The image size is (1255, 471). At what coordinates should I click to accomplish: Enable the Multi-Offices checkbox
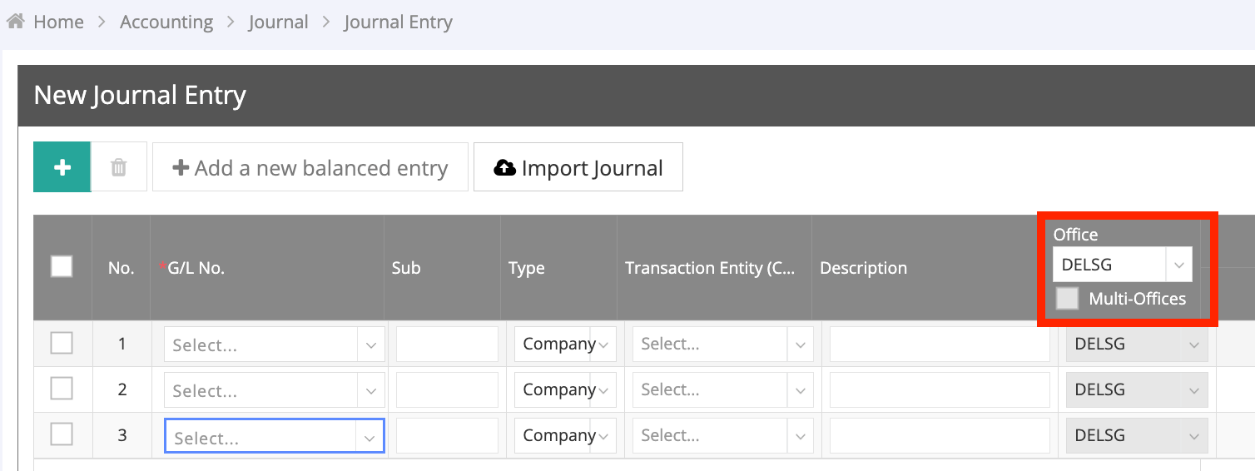pyautogui.click(x=1067, y=299)
